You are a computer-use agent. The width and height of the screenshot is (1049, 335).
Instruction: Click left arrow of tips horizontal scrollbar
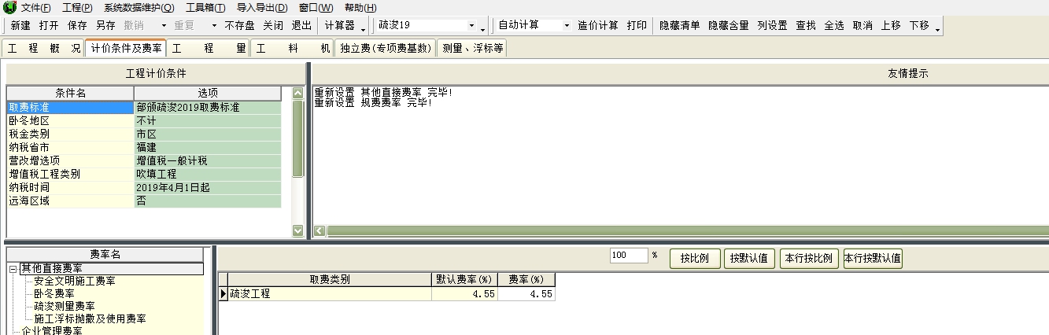coord(319,231)
